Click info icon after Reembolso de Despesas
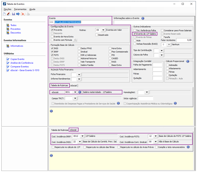This screenshot has width=198, height=172. [118, 103]
